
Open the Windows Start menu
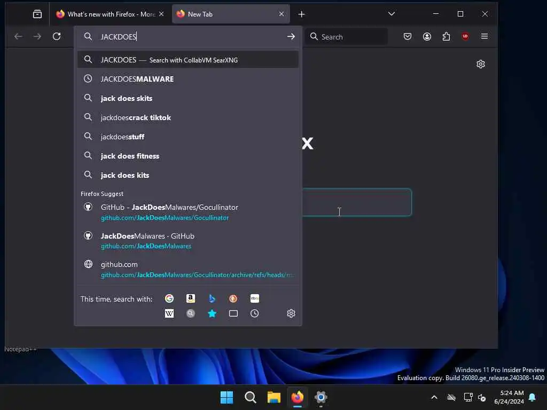pyautogui.click(x=226, y=397)
